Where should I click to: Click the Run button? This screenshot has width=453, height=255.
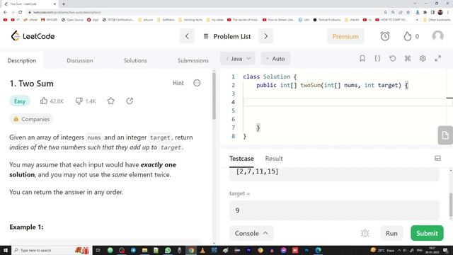(x=391, y=233)
